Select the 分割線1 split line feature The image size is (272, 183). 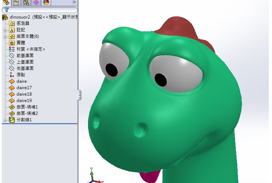coord(24,120)
